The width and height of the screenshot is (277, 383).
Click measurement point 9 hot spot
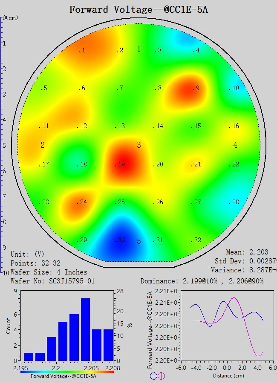click(195, 89)
